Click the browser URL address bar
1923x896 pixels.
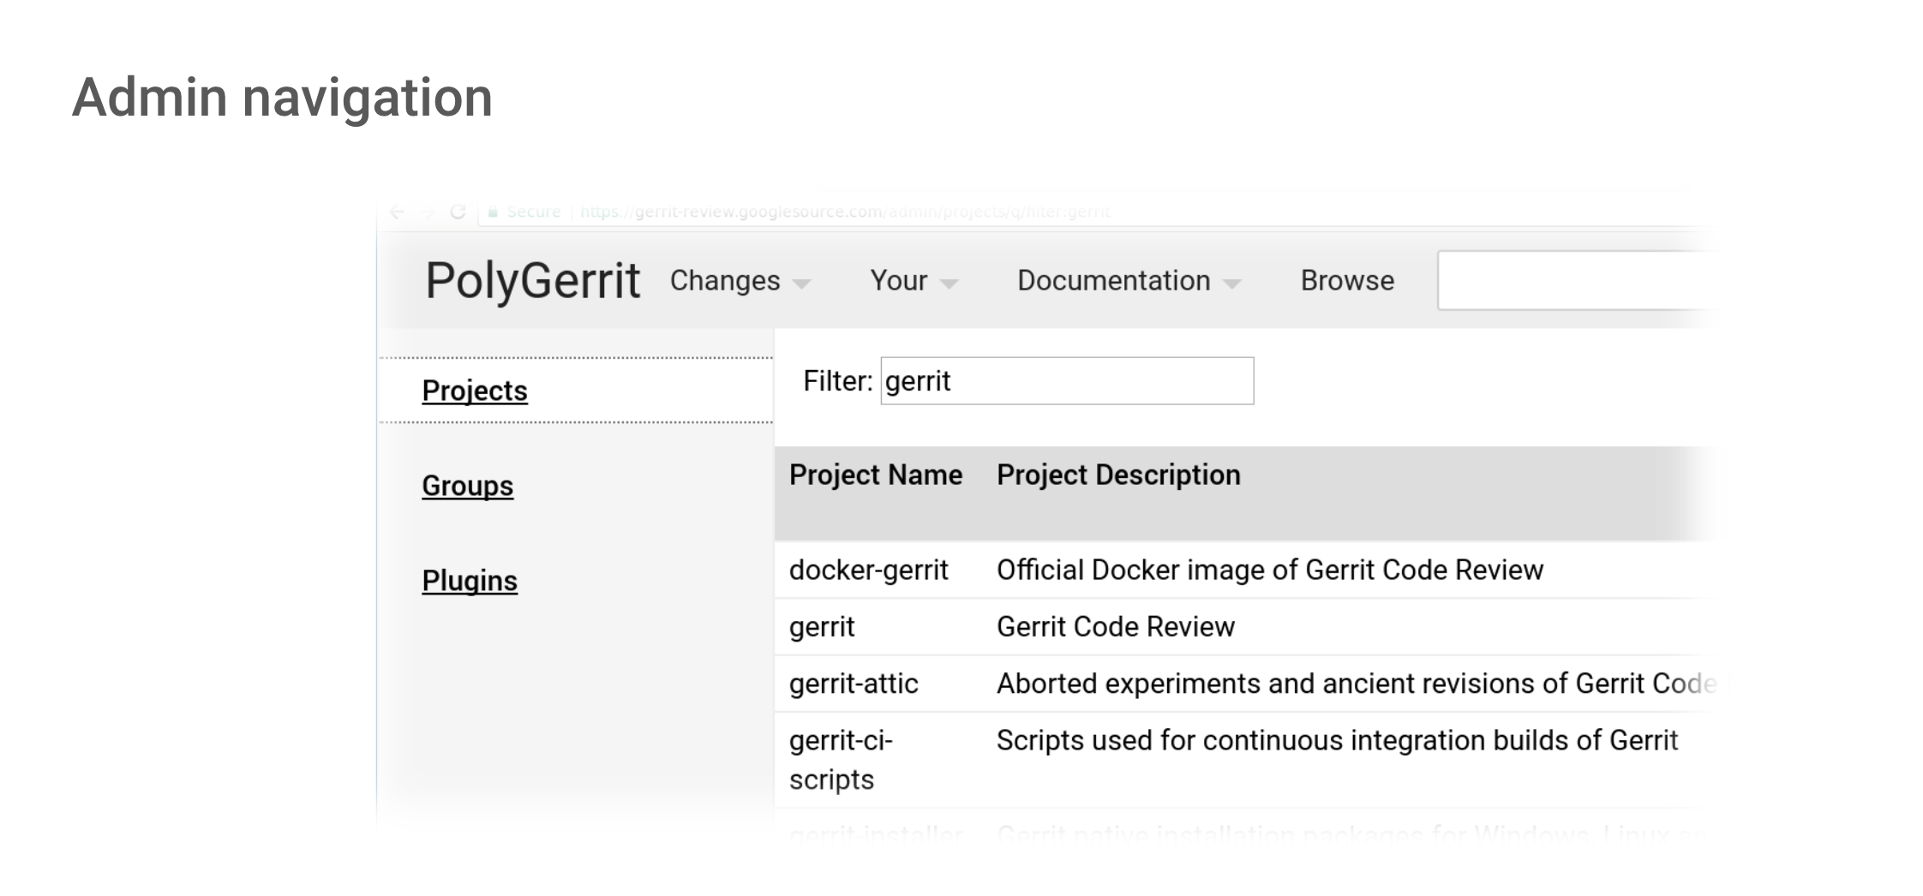[x=844, y=212]
